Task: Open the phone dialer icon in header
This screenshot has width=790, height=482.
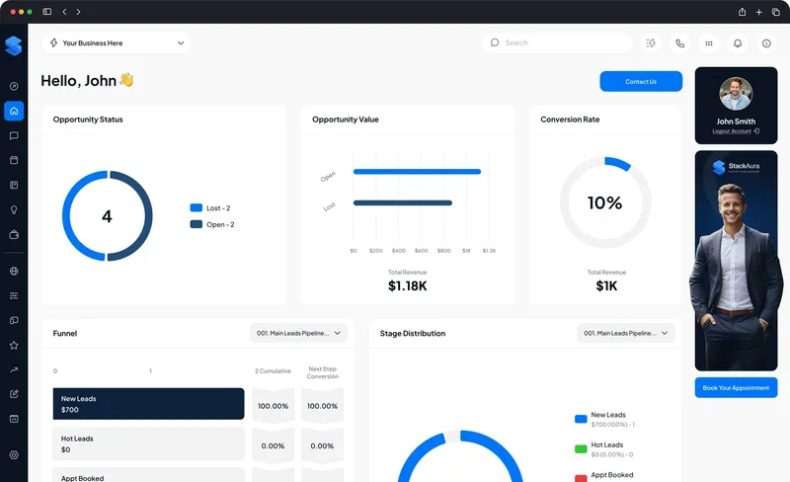Action: pos(679,43)
